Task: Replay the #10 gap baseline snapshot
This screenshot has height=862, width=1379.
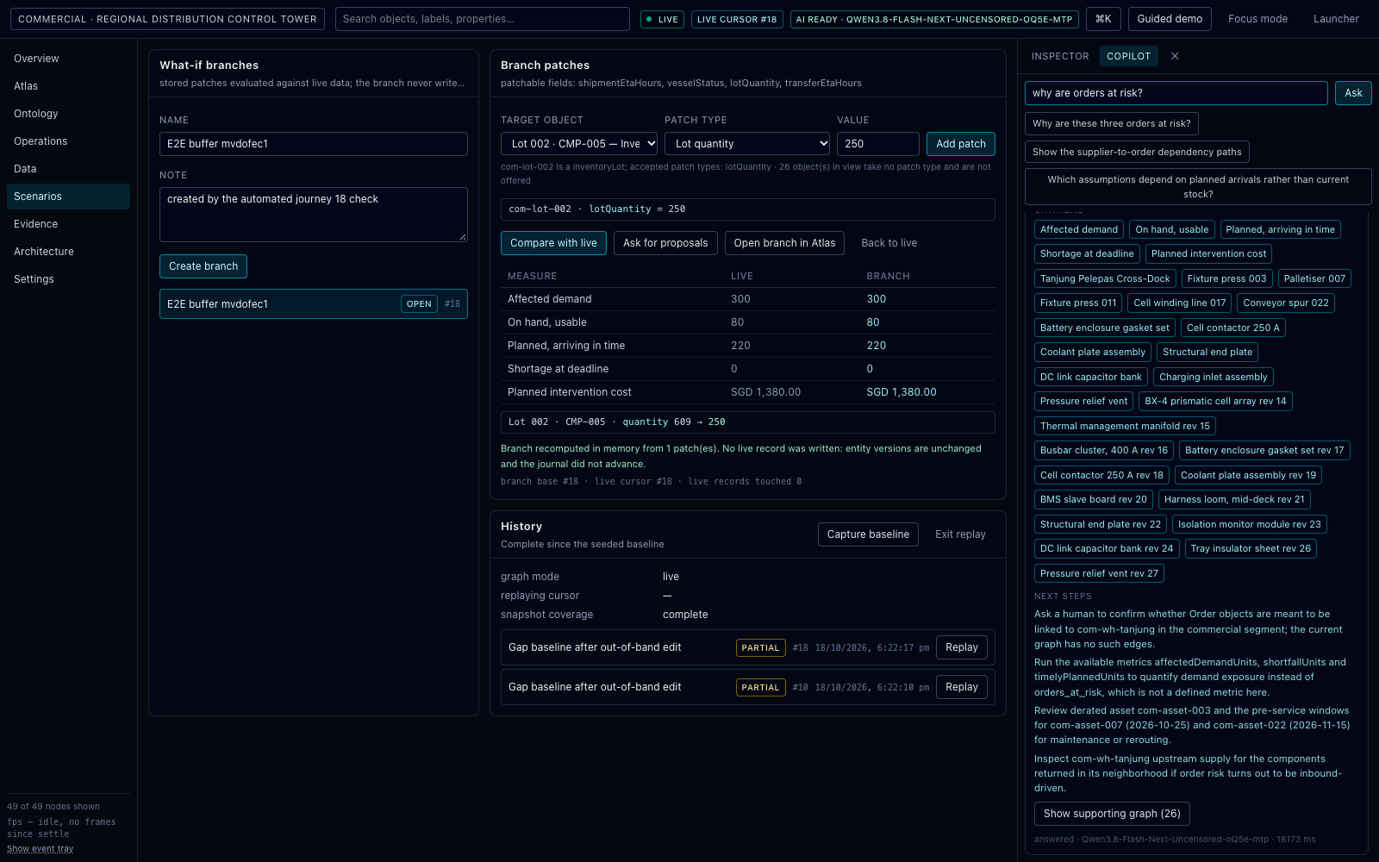Action: (962, 687)
